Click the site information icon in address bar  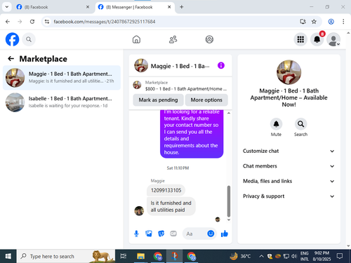coord(47,22)
